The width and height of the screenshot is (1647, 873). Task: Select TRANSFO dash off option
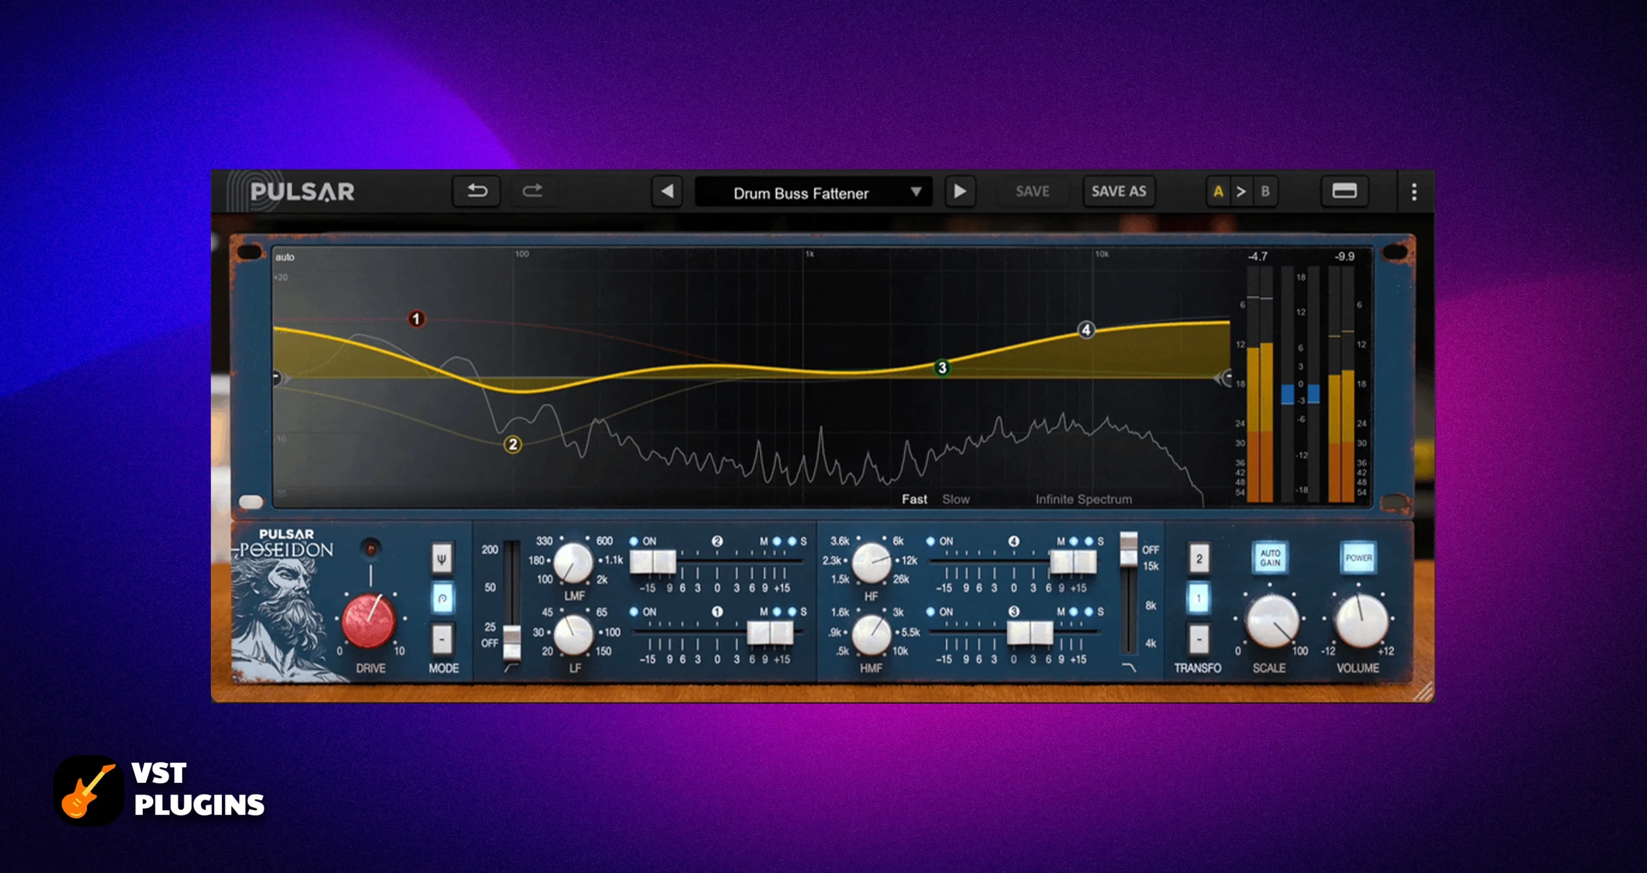(1199, 639)
